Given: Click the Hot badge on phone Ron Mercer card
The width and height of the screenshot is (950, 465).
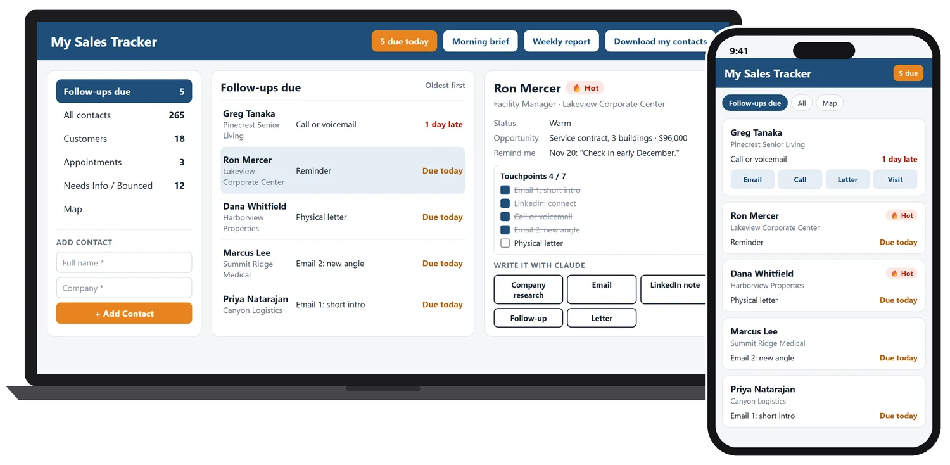Looking at the screenshot, I should click(902, 216).
